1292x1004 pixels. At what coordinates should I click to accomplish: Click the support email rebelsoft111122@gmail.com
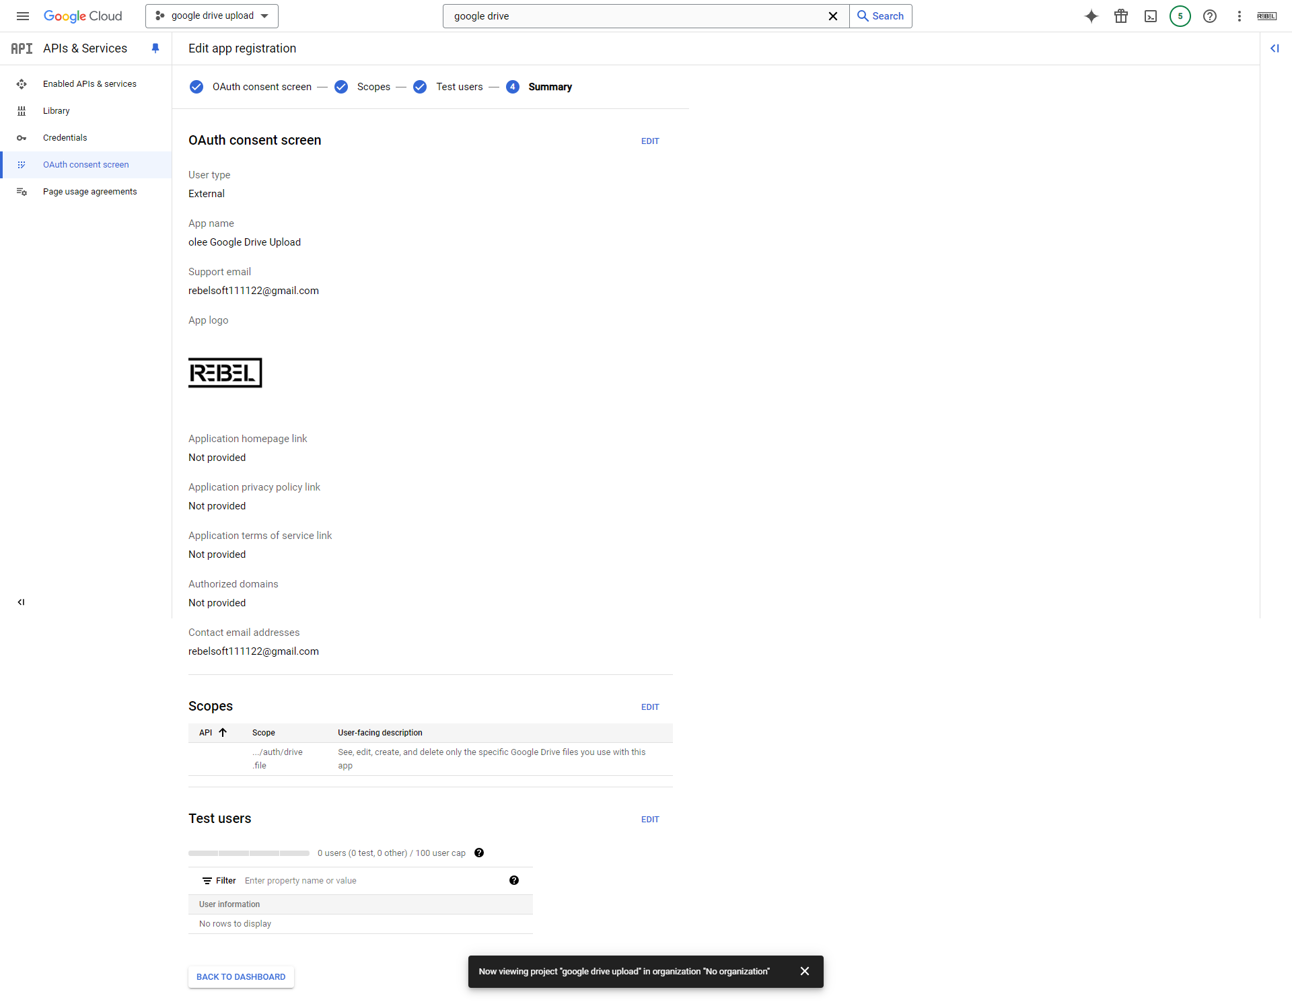coord(254,291)
